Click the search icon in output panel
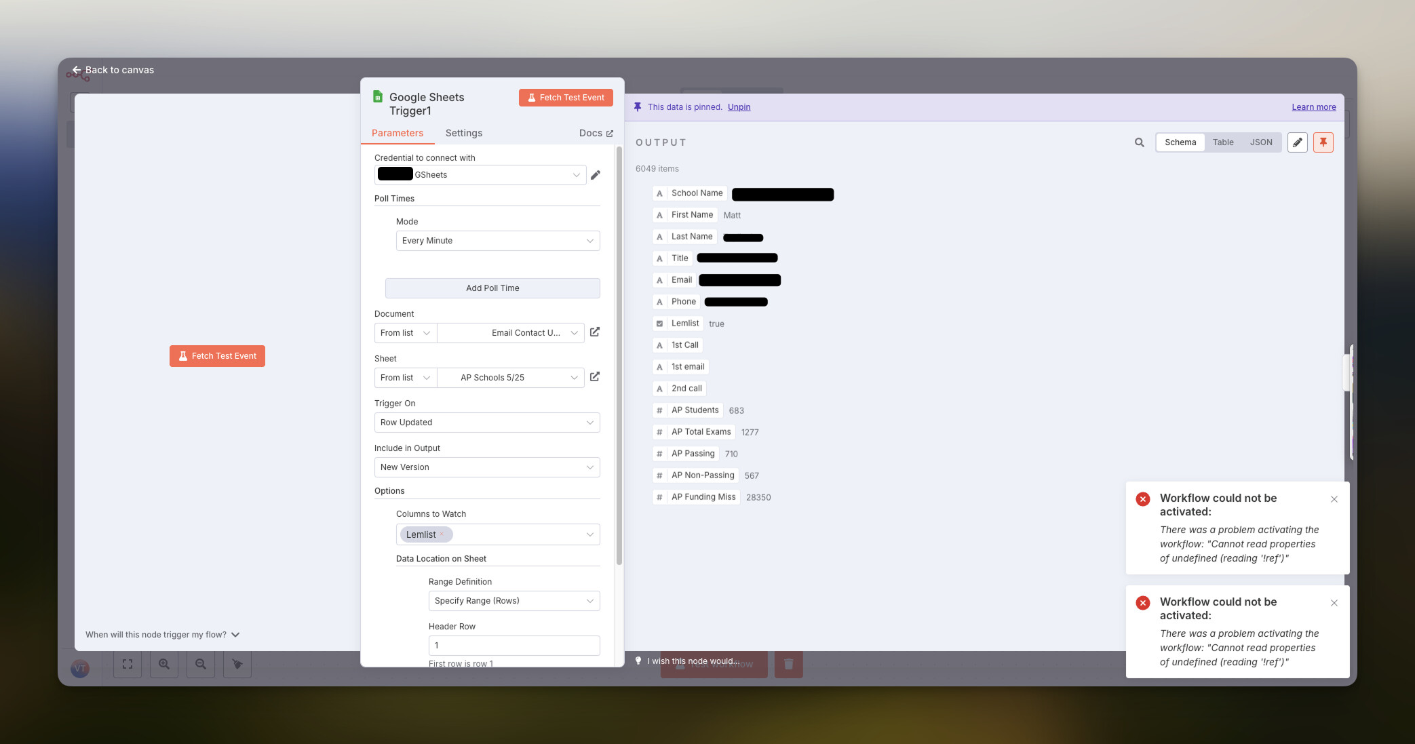Image resolution: width=1415 pixels, height=744 pixels. [x=1140, y=142]
